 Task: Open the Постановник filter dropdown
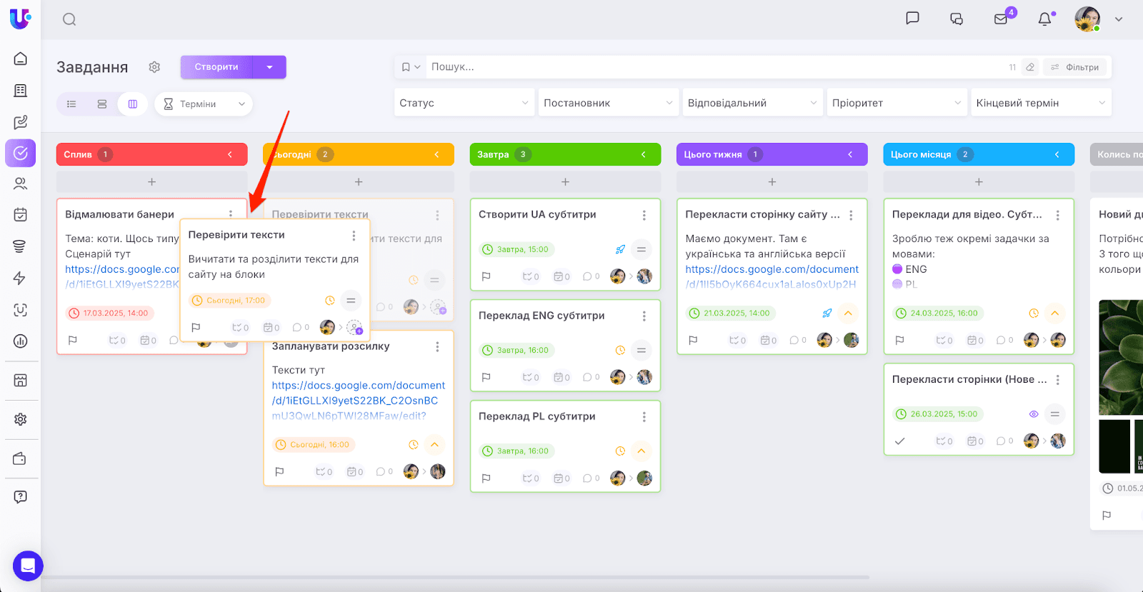pos(608,103)
